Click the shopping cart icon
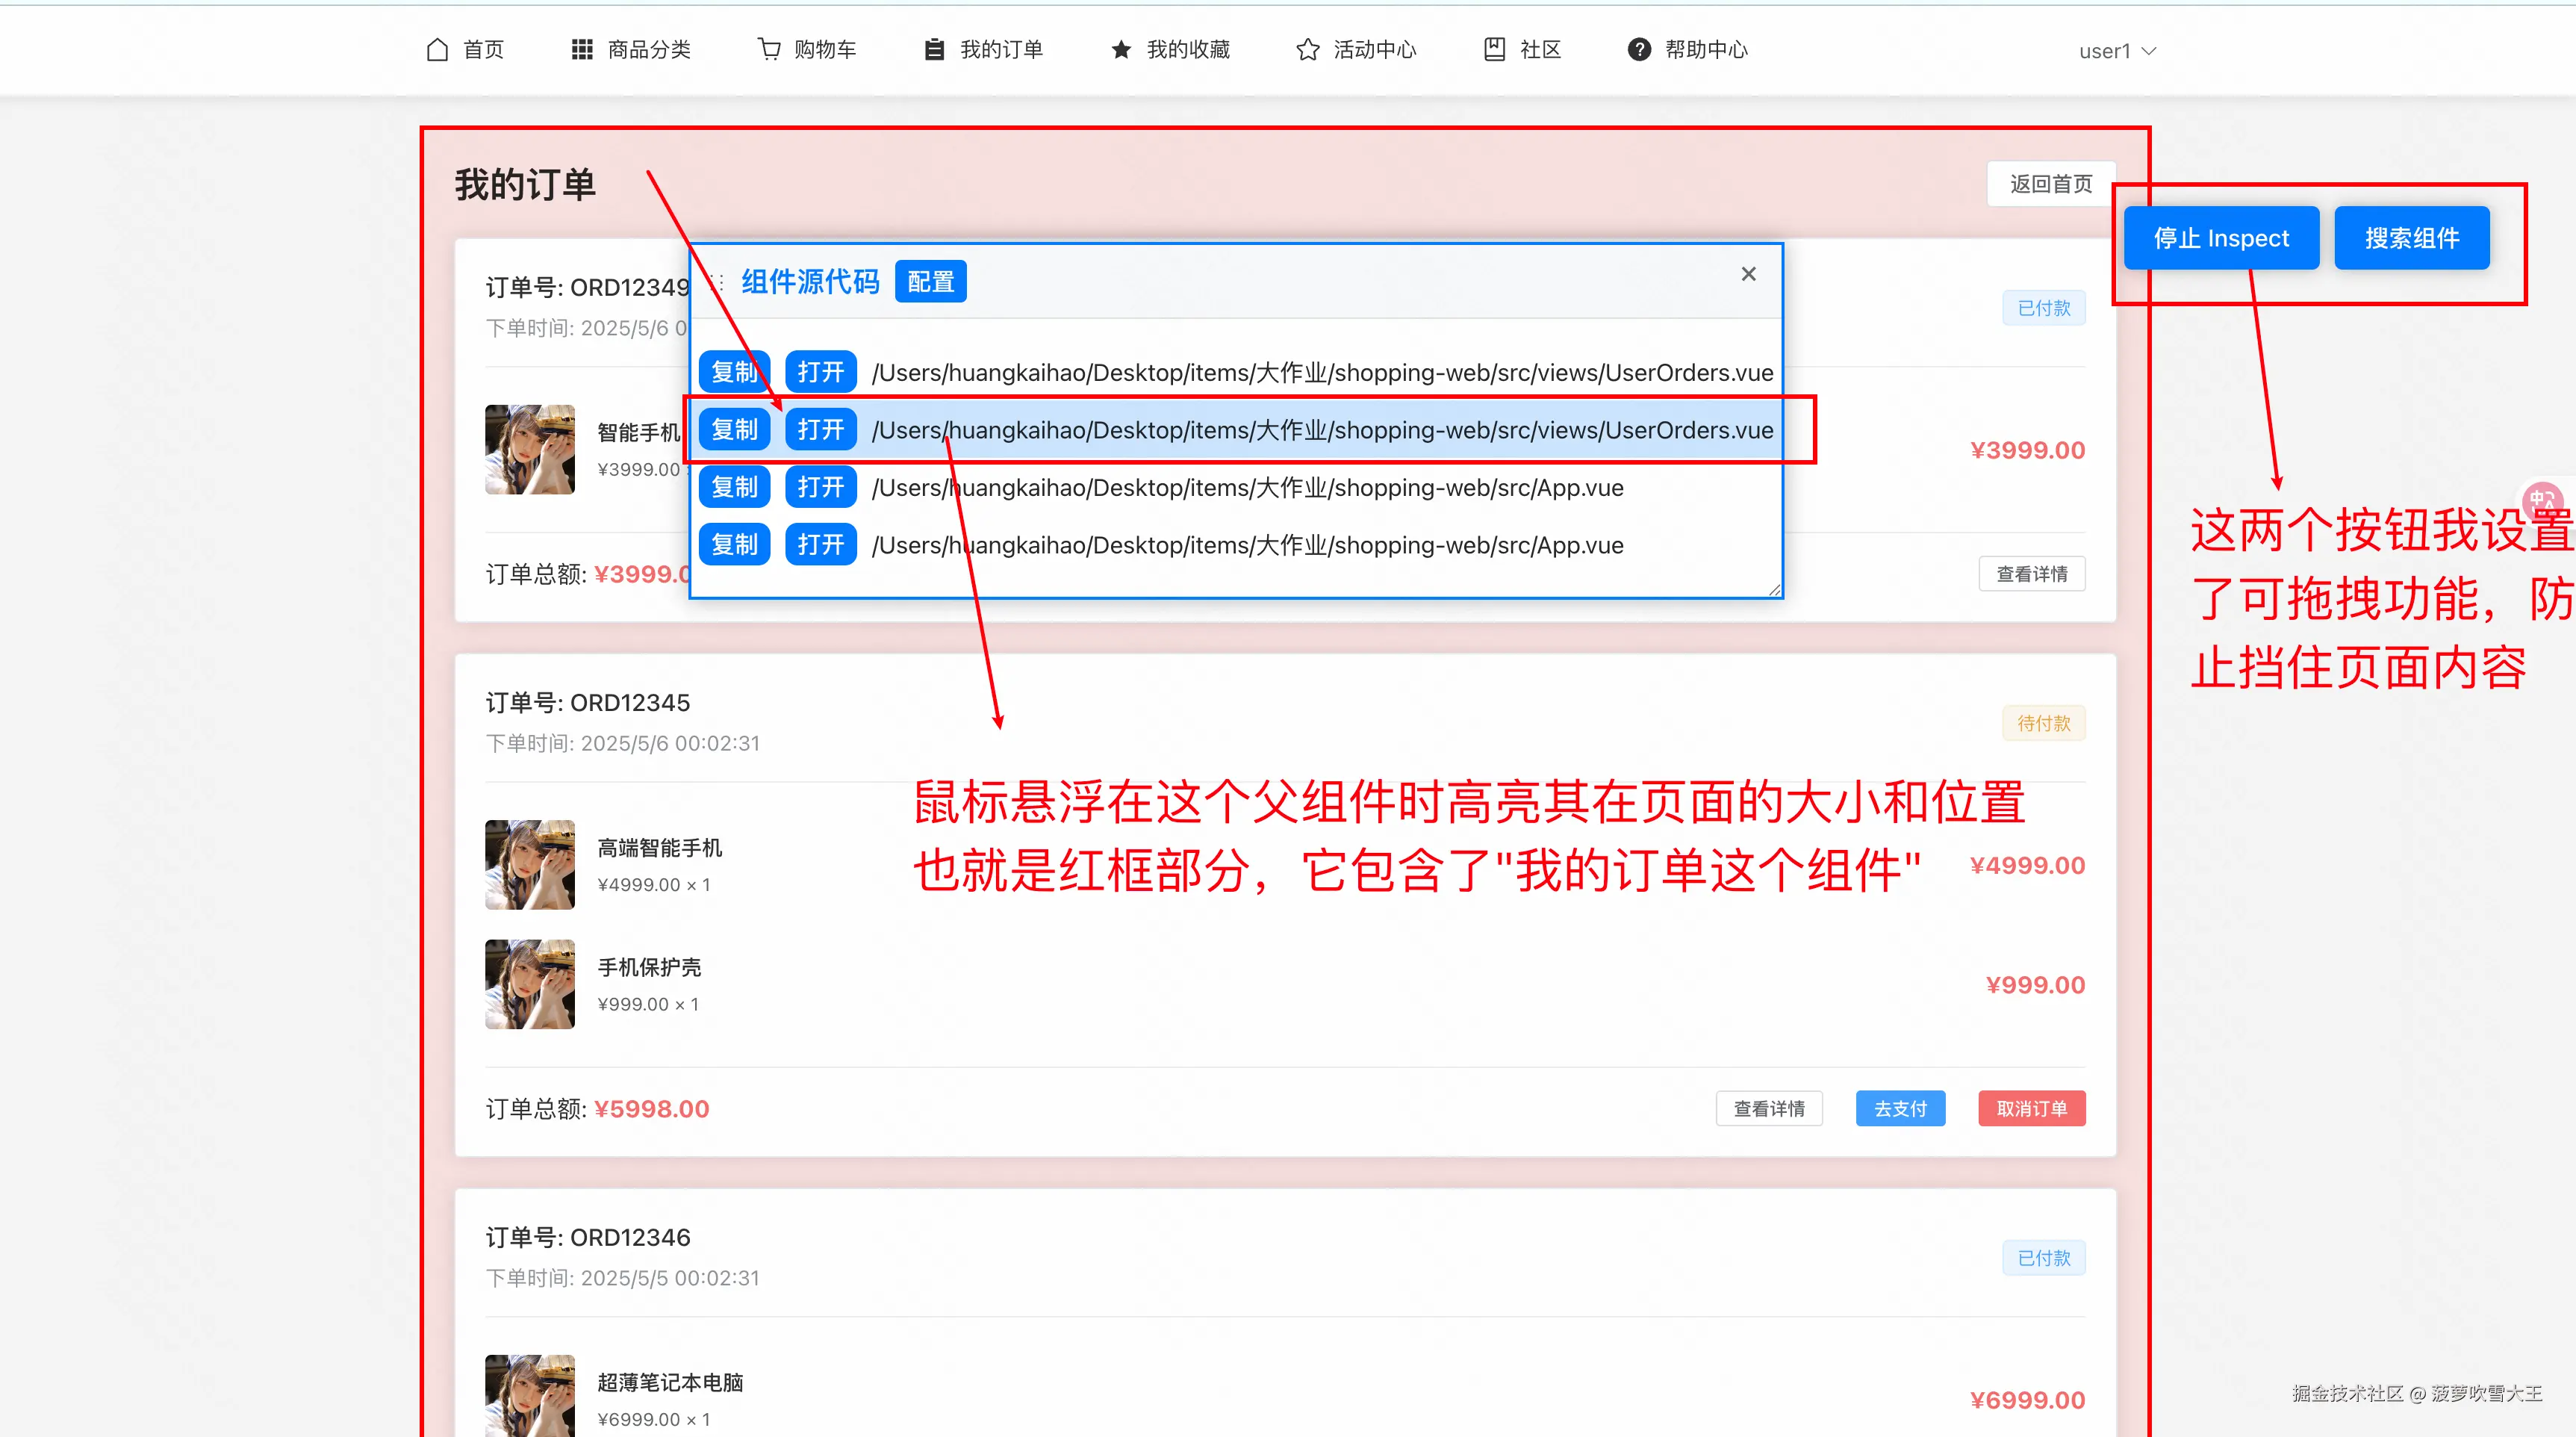The image size is (2576, 1437). (x=768, y=50)
